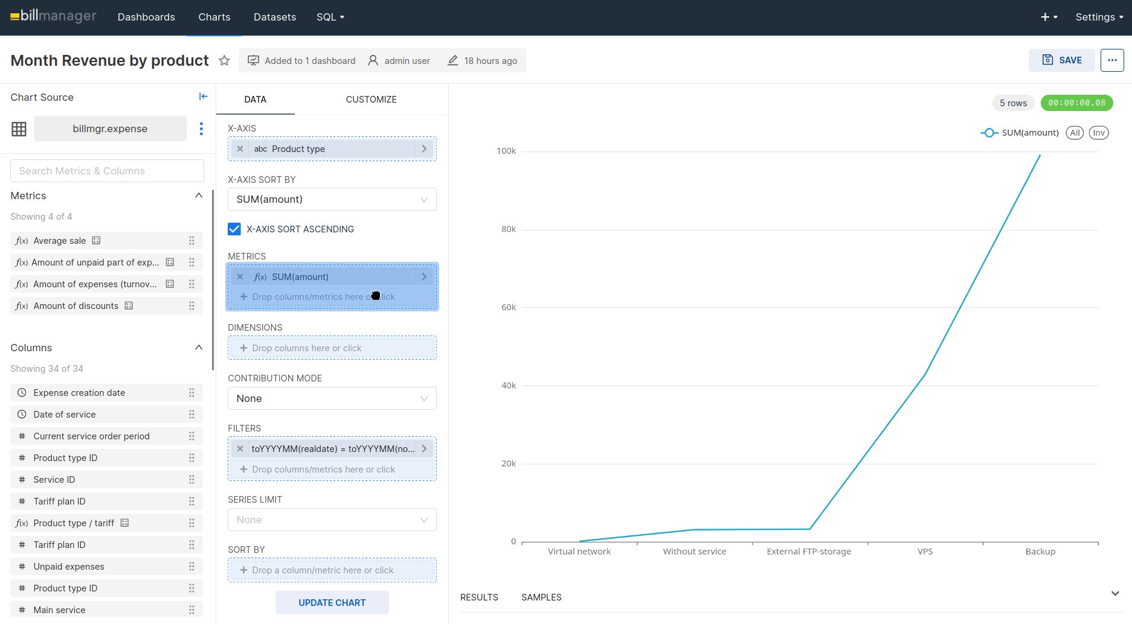This screenshot has width=1132, height=624.
Task: Click the Search Metrics & Columns field
Action: [x=107, y=171]
